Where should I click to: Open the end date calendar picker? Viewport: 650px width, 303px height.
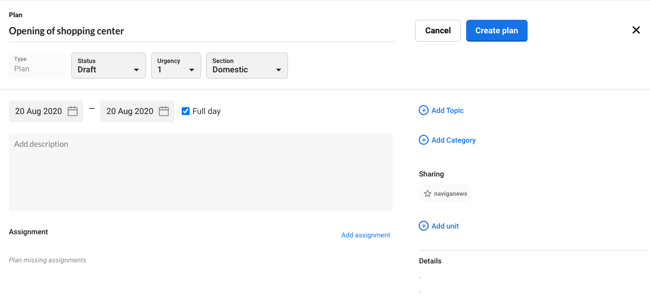point(164,111)
